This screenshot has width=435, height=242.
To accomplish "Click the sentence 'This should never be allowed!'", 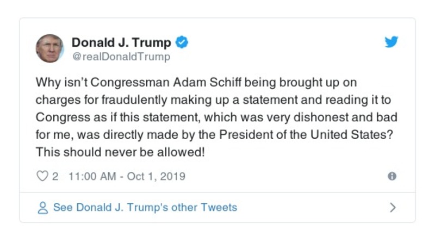I will [120, 152].
